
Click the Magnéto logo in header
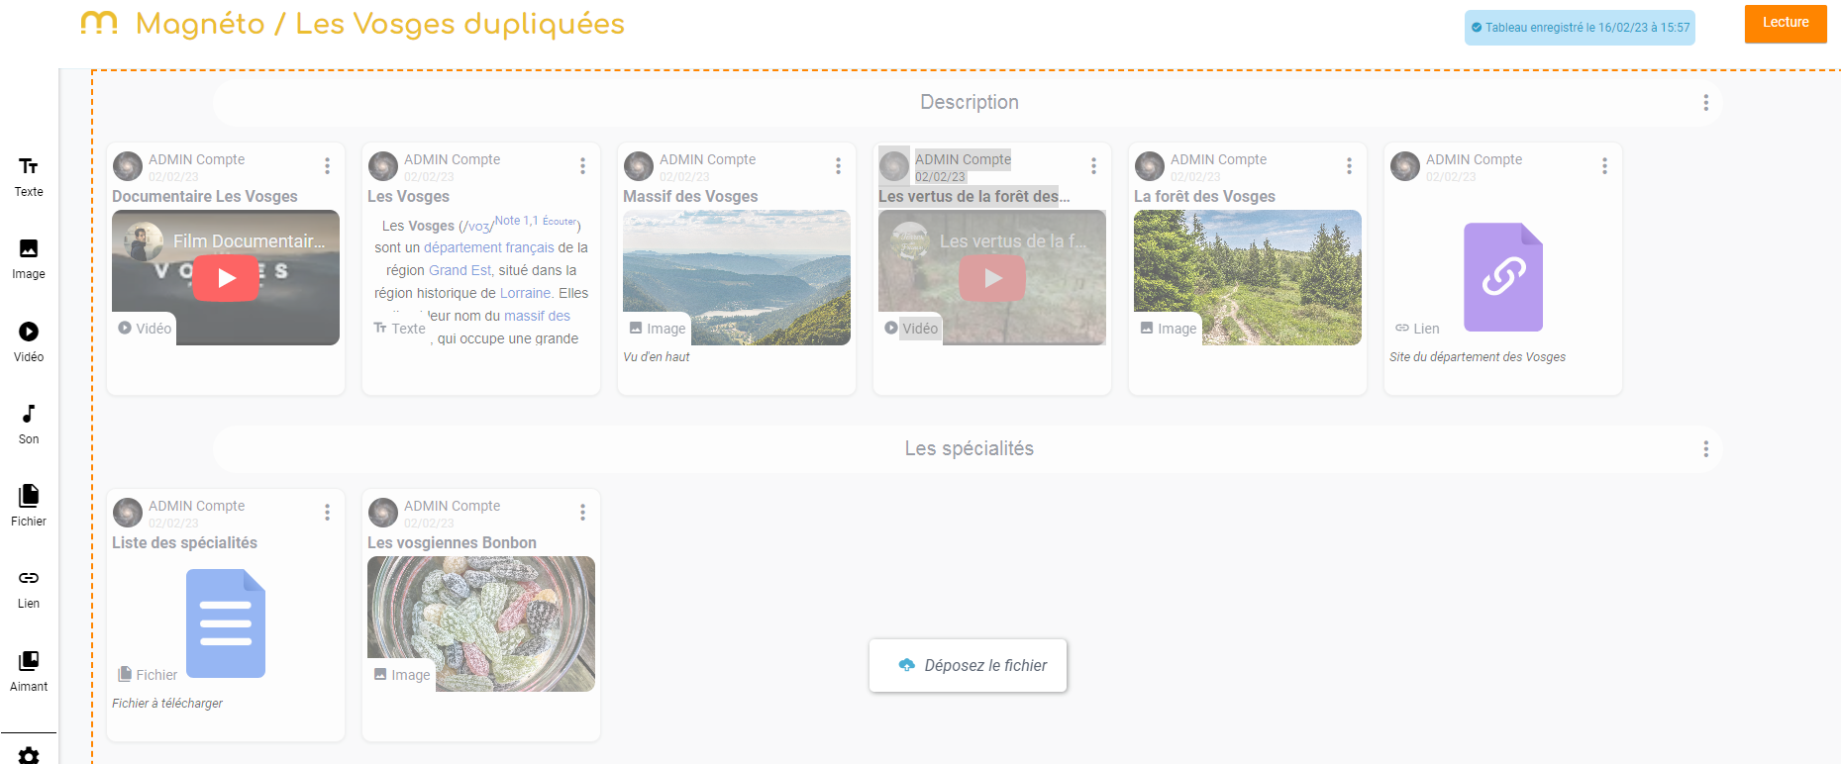pyautogui.click(x=99, y=23)
